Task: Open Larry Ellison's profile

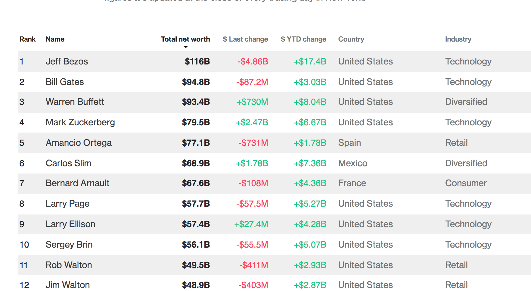Action: tap(70, 224)
